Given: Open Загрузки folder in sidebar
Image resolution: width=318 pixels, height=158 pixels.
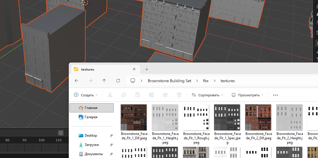Looking at the screenshot, I should (92, 145).
